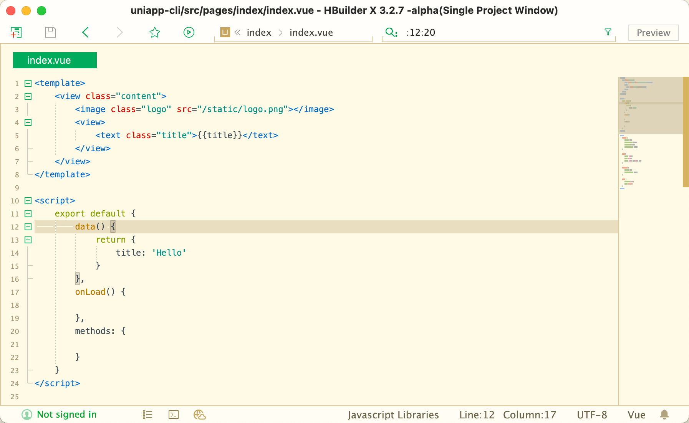Select the index.vue editor tab

click(55, 60)
